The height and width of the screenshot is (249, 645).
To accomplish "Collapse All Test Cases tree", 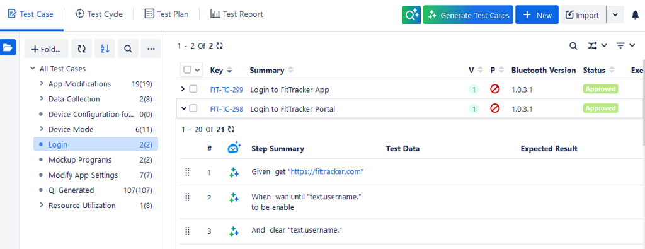I will [33, 69].
